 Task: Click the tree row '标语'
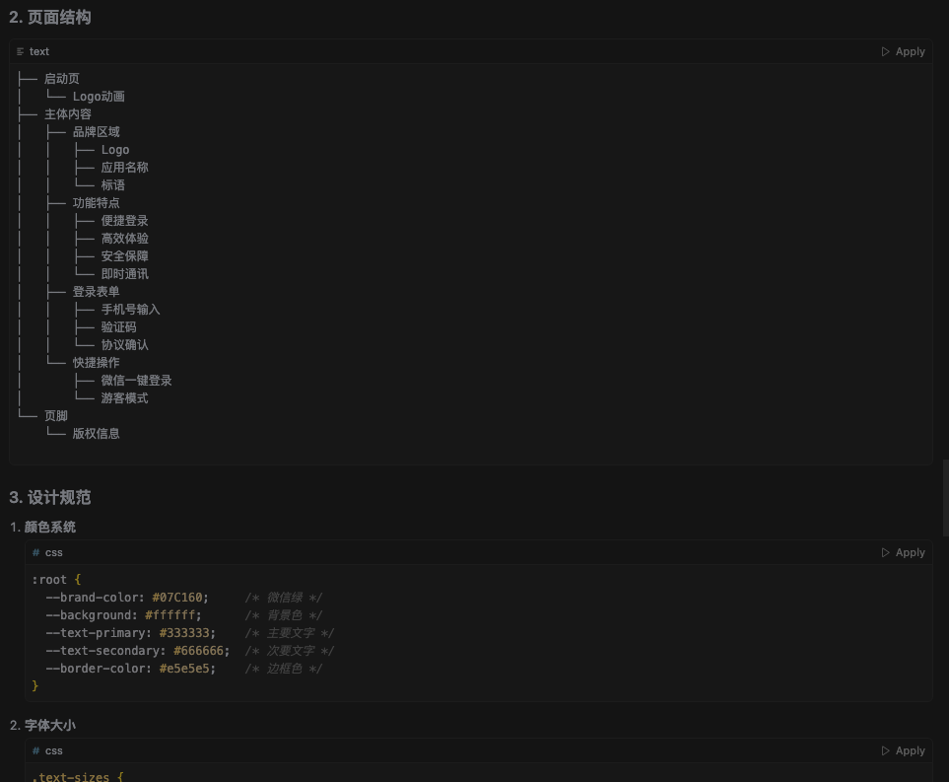point(113,184)
